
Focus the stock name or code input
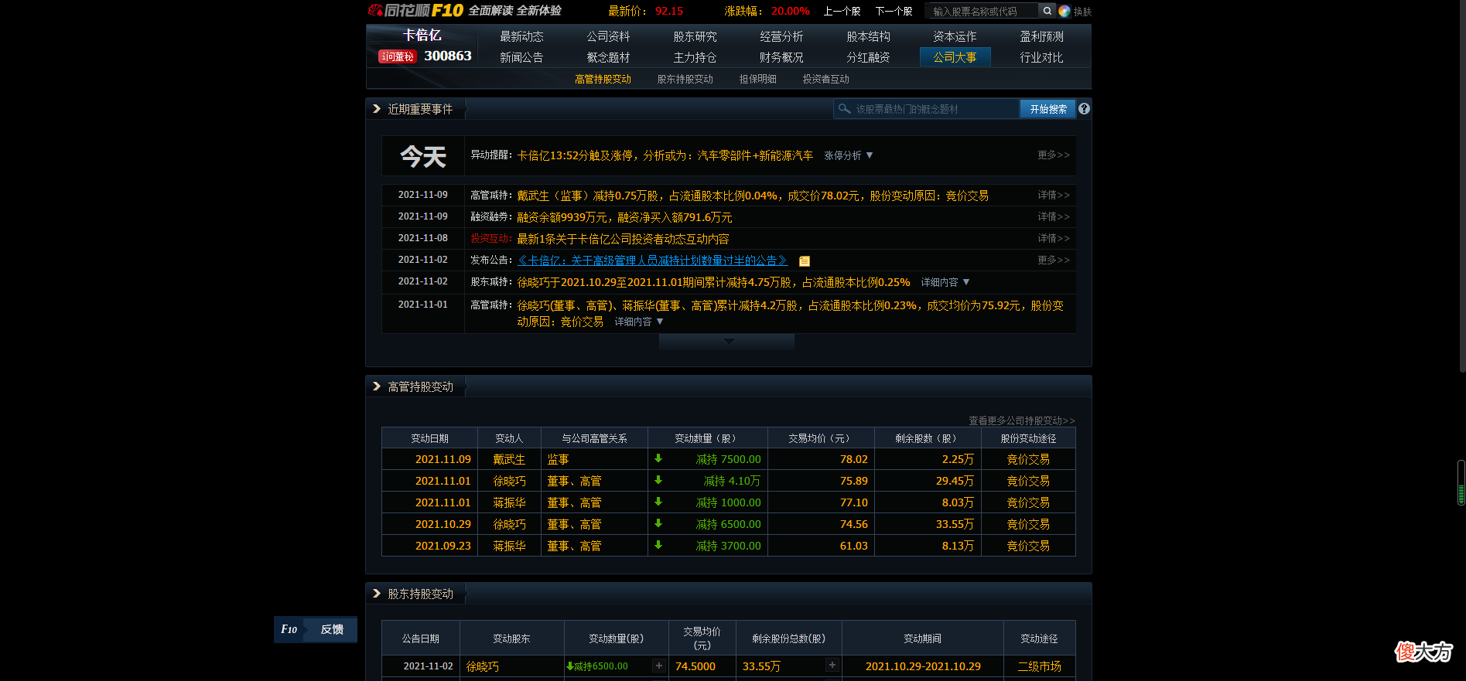982,11
